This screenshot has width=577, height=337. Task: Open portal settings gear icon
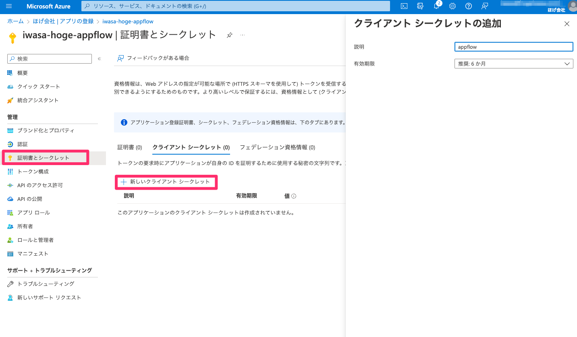point(452,6)
